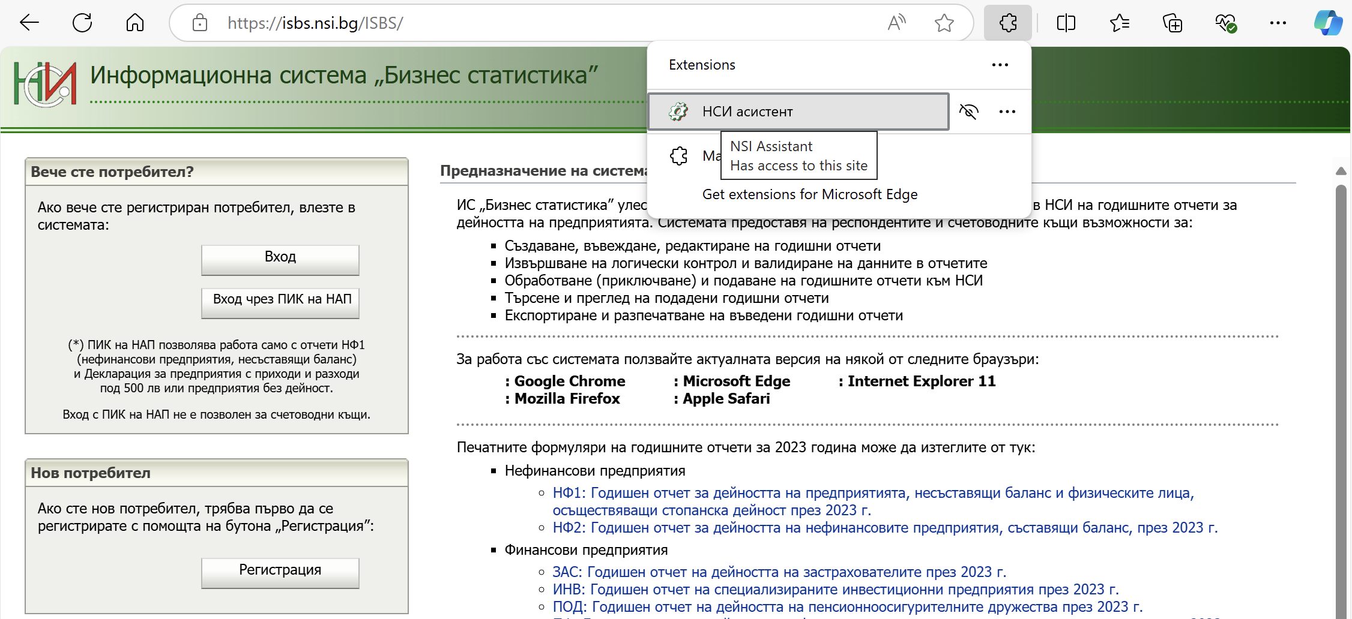Open Browser essentials heart icon
This screenshot has width=1352, height=619.
pos(1225,23)
